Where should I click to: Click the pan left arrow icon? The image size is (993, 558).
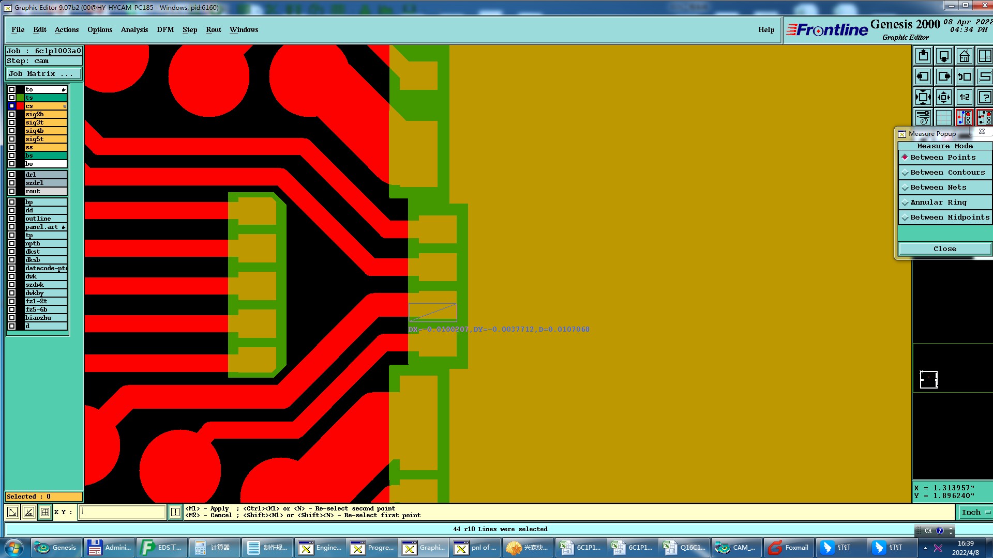click(x=923, y=76)
